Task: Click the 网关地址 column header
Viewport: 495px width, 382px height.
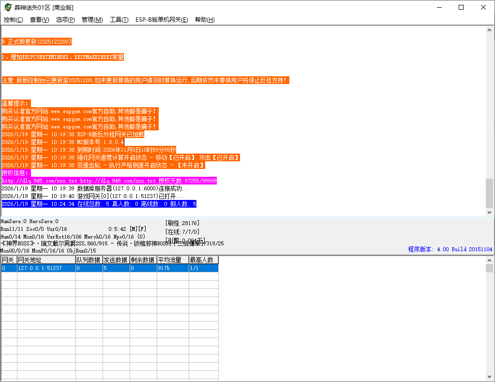Action: pyautogui.click(x=46, y=260)
